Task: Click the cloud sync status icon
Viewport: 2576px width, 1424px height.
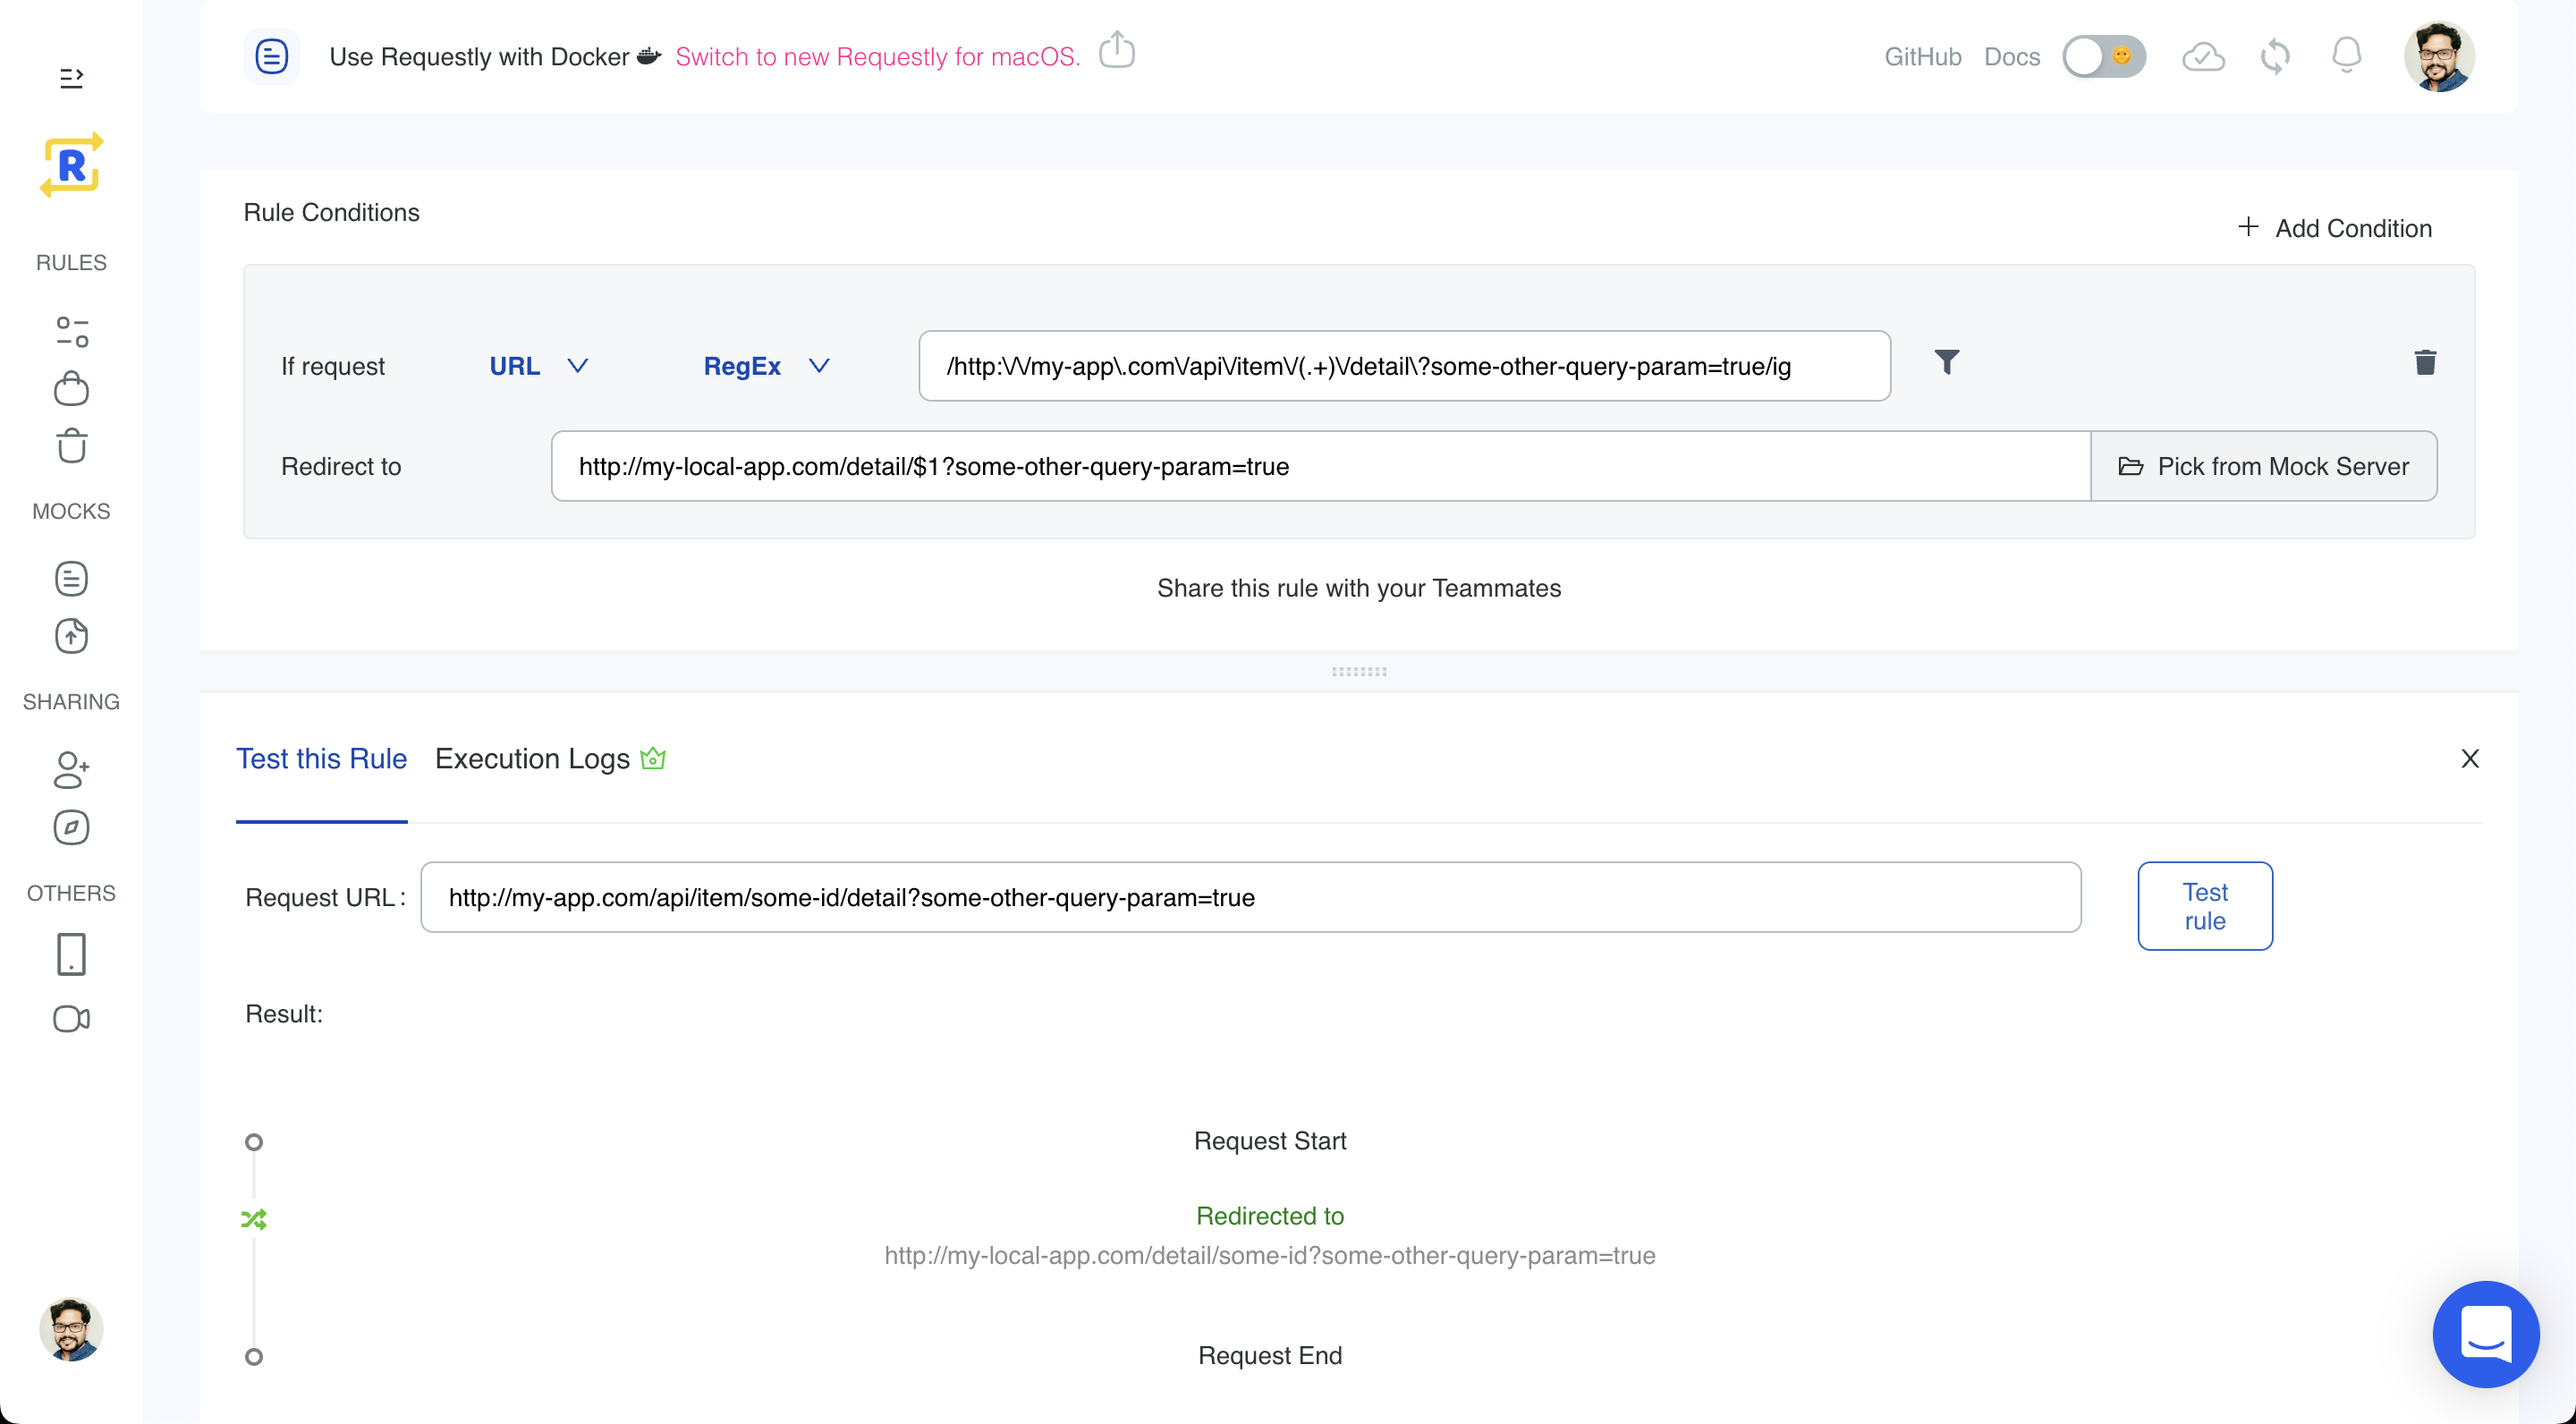Action: click(2203, 56)
